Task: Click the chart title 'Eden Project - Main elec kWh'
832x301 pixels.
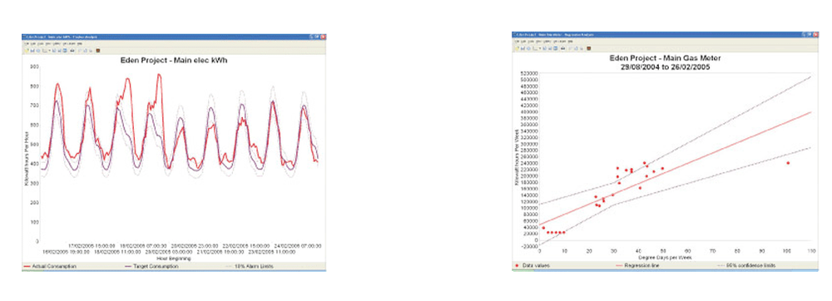Action: coord(174,61)
